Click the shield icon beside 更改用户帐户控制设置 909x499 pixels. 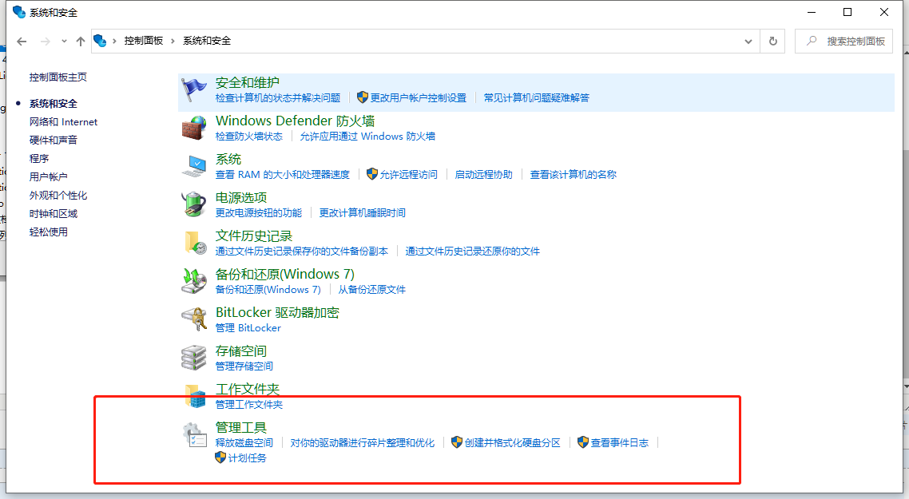pos(363,97)
